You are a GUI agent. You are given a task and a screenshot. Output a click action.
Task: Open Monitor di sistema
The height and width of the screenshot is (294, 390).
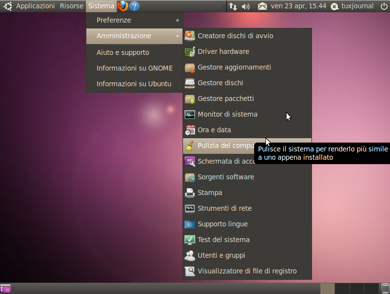(247, 114)
